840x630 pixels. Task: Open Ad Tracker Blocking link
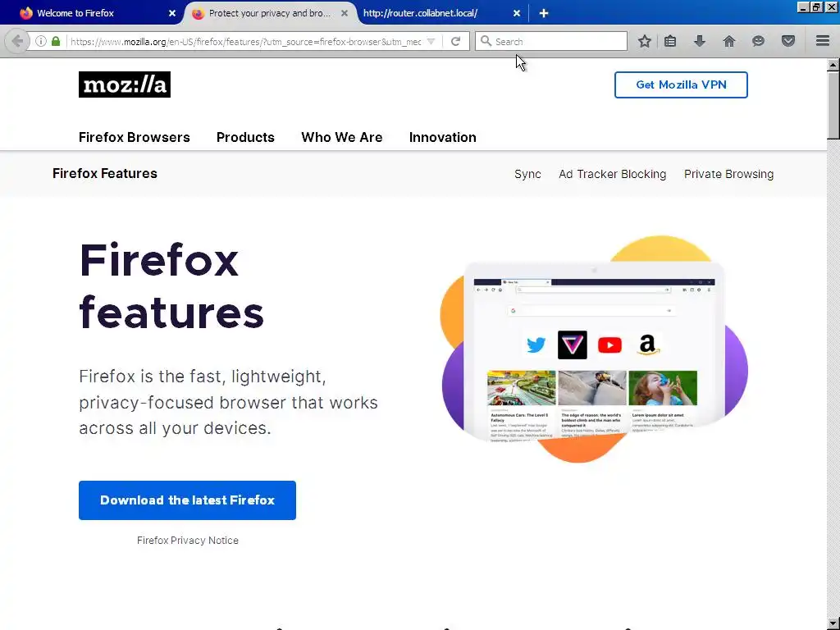[x=612, y=174]
